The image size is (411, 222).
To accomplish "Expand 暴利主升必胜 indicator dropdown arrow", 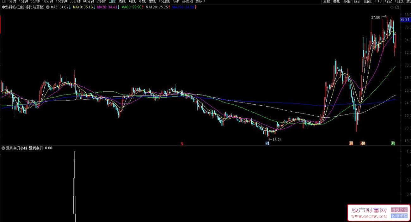I will tap(3, 148).
